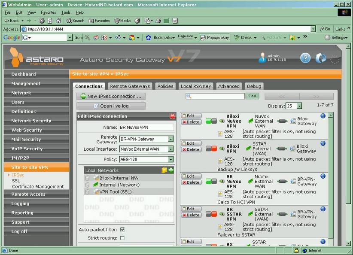
Task: Click the Help question mark icon
Action: point(305,58)
